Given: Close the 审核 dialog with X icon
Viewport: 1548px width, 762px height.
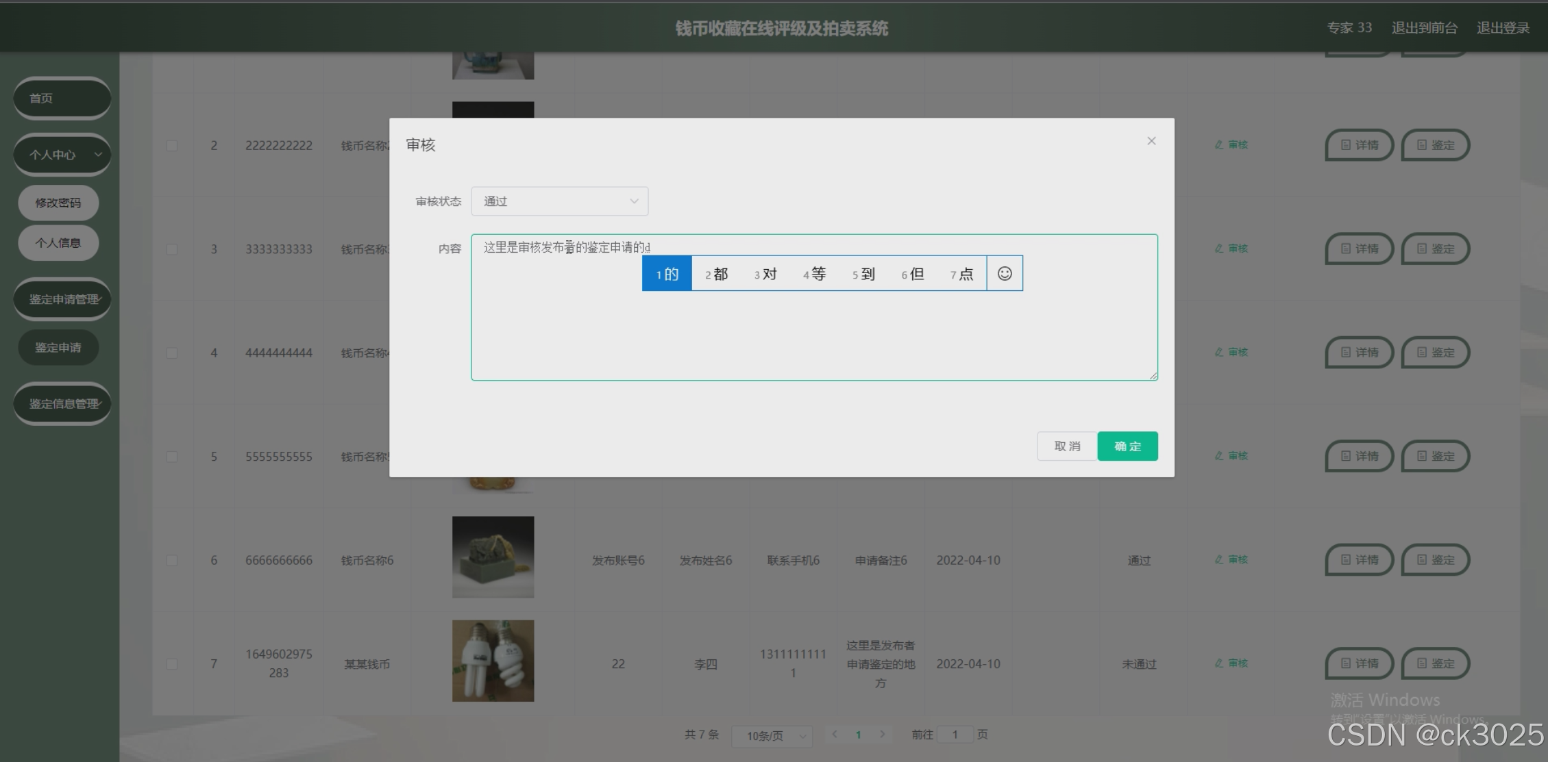Looking at the screenshot, I should click(x=1151, y=141).
